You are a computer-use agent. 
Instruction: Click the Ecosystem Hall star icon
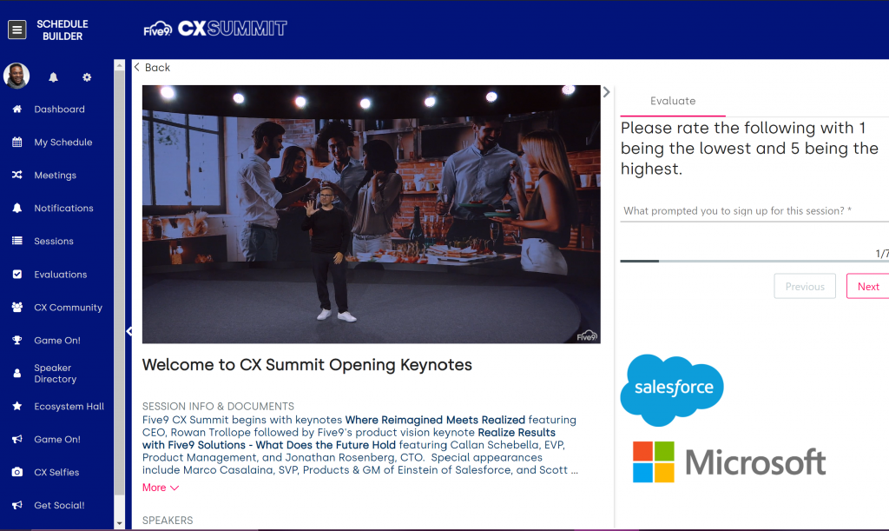click(17, 406)
